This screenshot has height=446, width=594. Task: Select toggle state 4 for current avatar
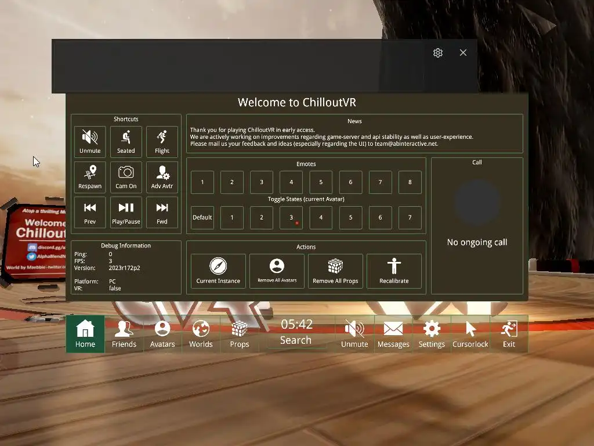[x=321, y=217]
